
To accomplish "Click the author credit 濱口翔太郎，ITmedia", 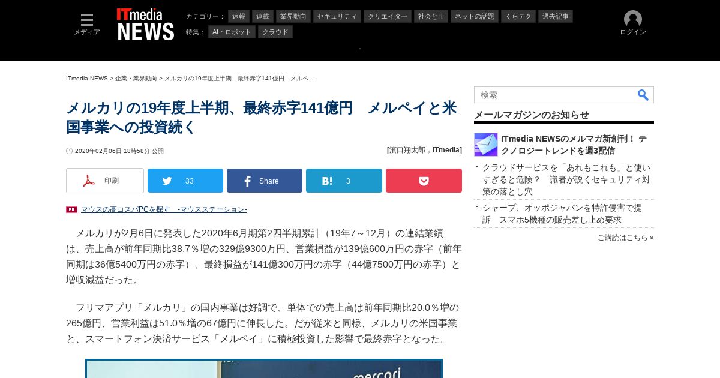I will point(424,150).
